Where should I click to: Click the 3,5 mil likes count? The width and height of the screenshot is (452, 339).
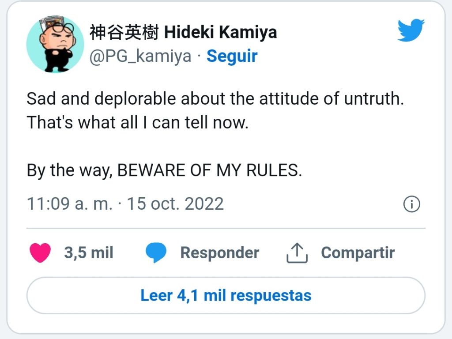[x=88, y=253]
